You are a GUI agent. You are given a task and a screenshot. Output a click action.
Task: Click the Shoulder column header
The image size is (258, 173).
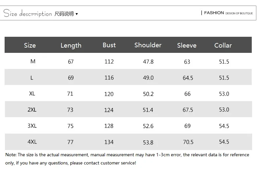[x=148, y=45]
